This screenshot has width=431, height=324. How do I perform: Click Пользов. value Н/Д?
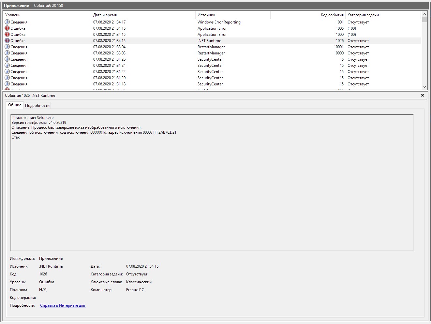(43, 290)
